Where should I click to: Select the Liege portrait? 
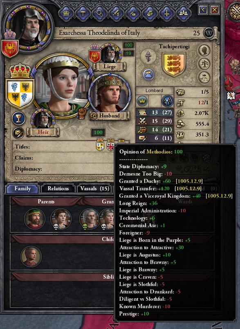tap(110, 53)
